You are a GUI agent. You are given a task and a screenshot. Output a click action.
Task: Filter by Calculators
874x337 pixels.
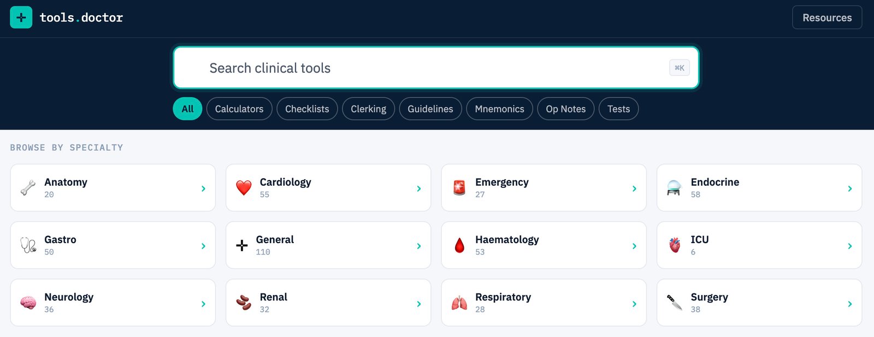[x=239, y=109]
